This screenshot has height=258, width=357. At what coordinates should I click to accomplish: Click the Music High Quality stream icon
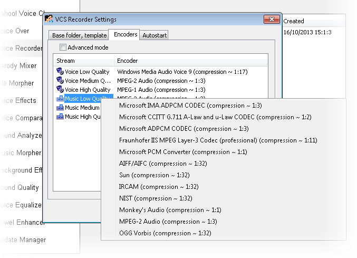(x=60, y=117)
